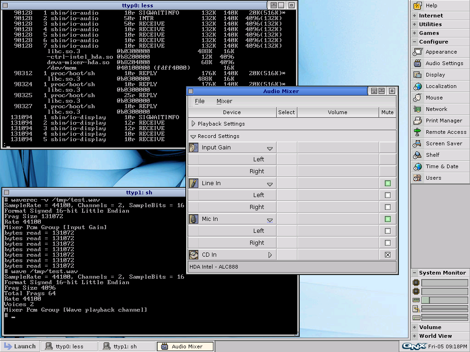Toggle the Line In mute checkbox

pyautogui.click(x=388, y=183)
